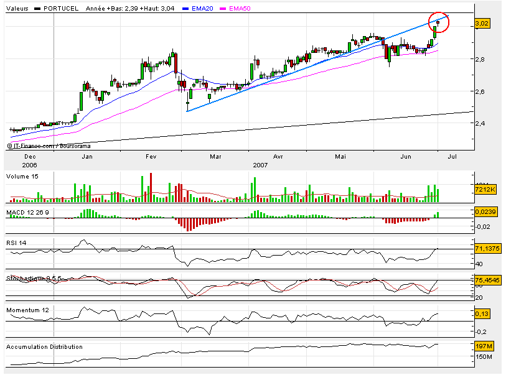The height and width of the screenshot is (380, 506).
Task: Click the MACD 12 26 9 panel title
Action: click(x=28, y=212)
